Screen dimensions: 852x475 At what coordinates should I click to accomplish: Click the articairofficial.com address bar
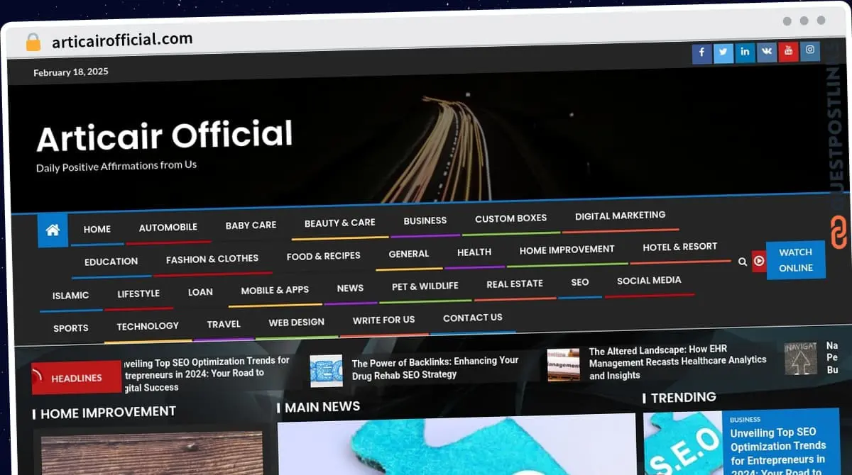(x=122, y=40)
